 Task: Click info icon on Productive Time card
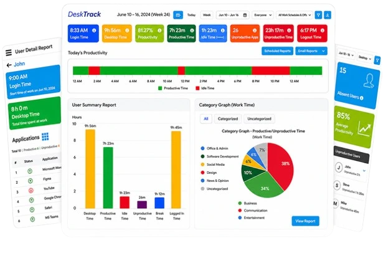click(192, 31)
